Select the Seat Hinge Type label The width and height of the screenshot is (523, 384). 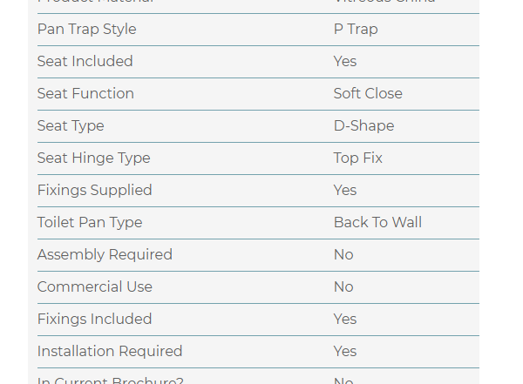point(93,158)
